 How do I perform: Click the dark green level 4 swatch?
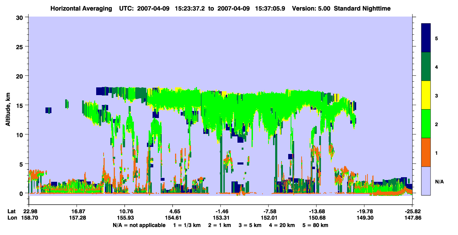426,67
